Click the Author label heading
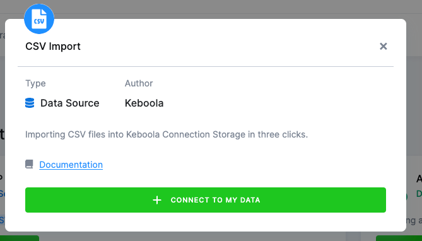The height and width of the screenshot is (241, 422). (x=139, y=83)
